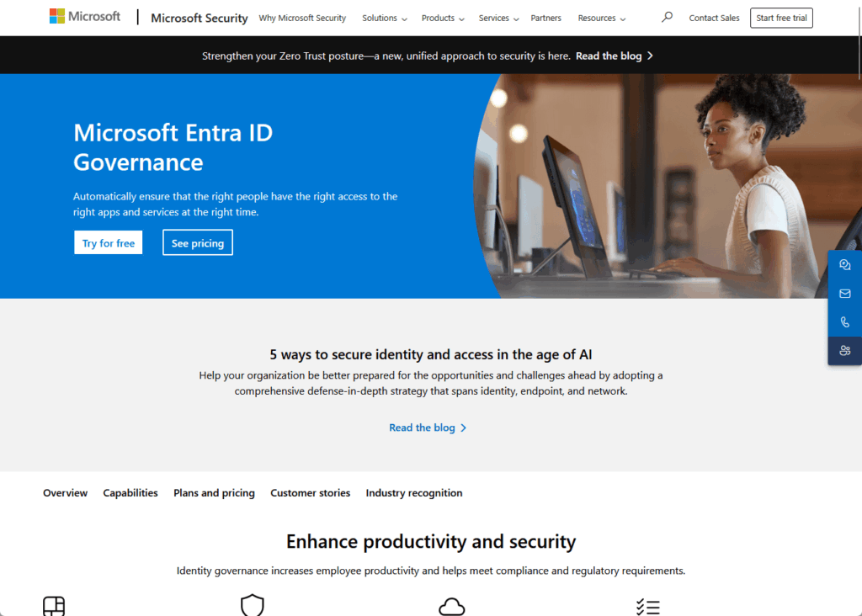Click the Microsoft logo
This screenshot has width=862, height=616.
click(x=85, y=17)
